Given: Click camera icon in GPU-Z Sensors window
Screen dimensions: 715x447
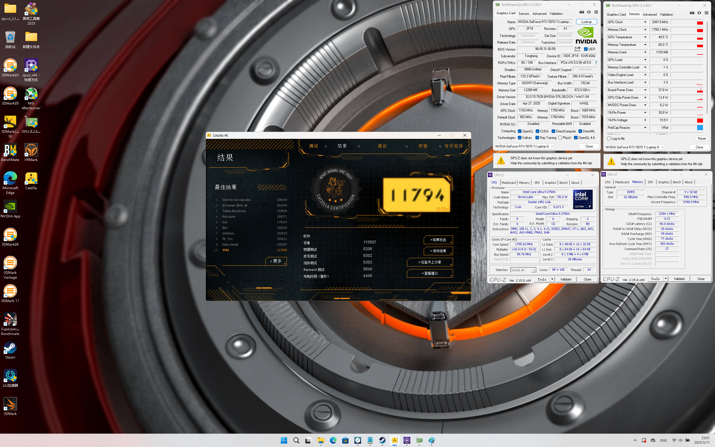Looking at the screenshot, I should (692, 13).
